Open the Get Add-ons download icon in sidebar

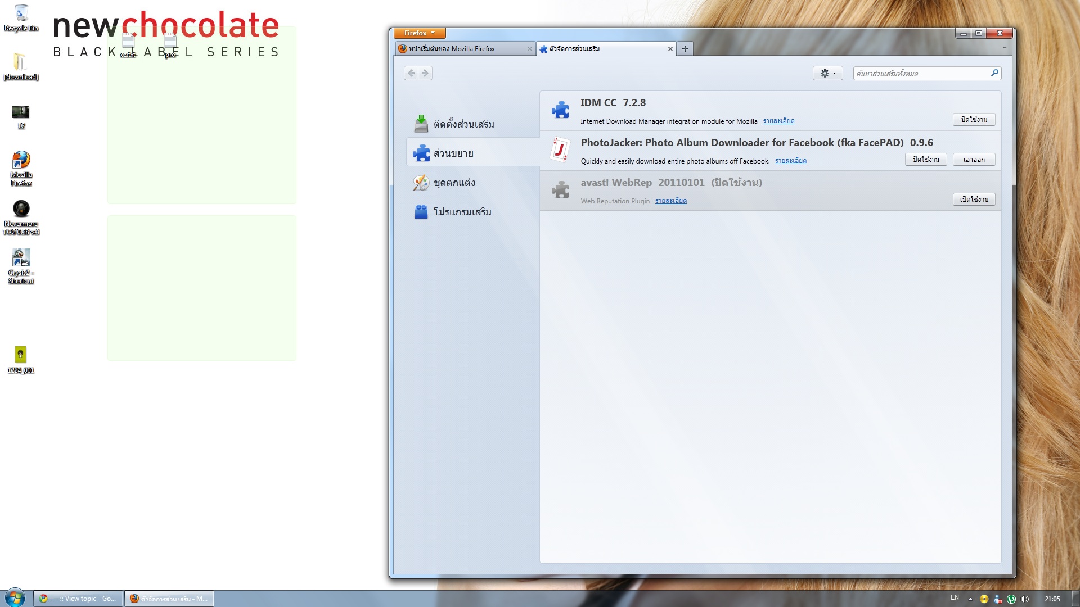click(x=421, y=124)
